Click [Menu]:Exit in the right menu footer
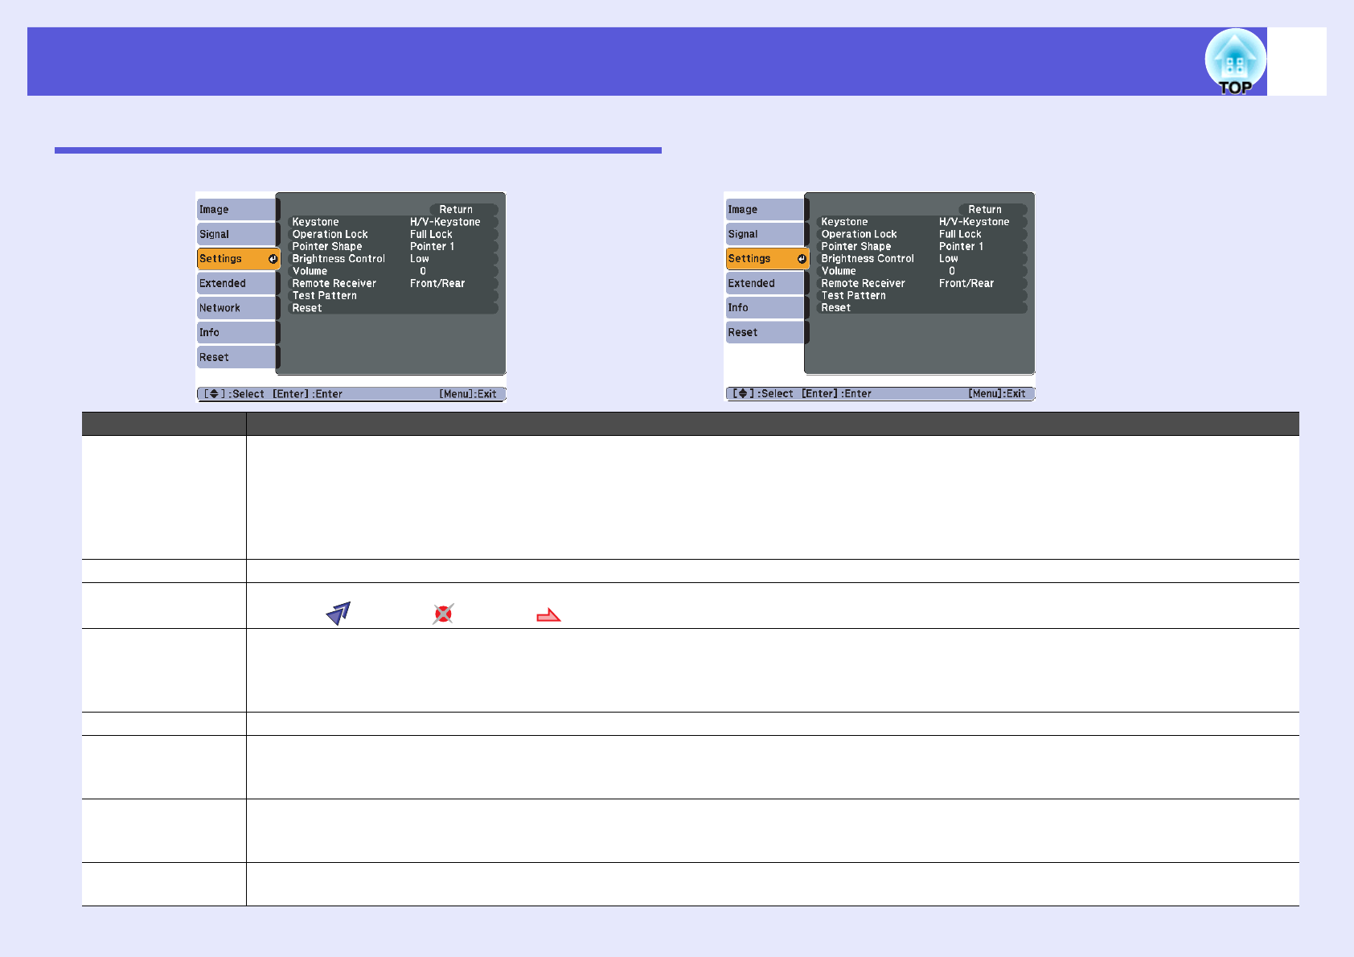Screen dimensions: 1354x957 coord(997,394)
